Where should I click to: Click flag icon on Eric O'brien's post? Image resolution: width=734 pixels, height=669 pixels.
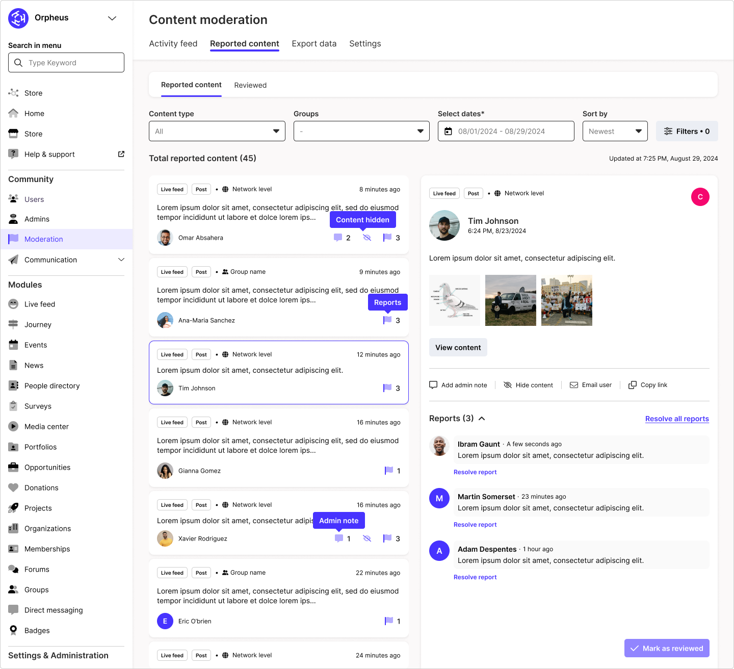(389, 621)
